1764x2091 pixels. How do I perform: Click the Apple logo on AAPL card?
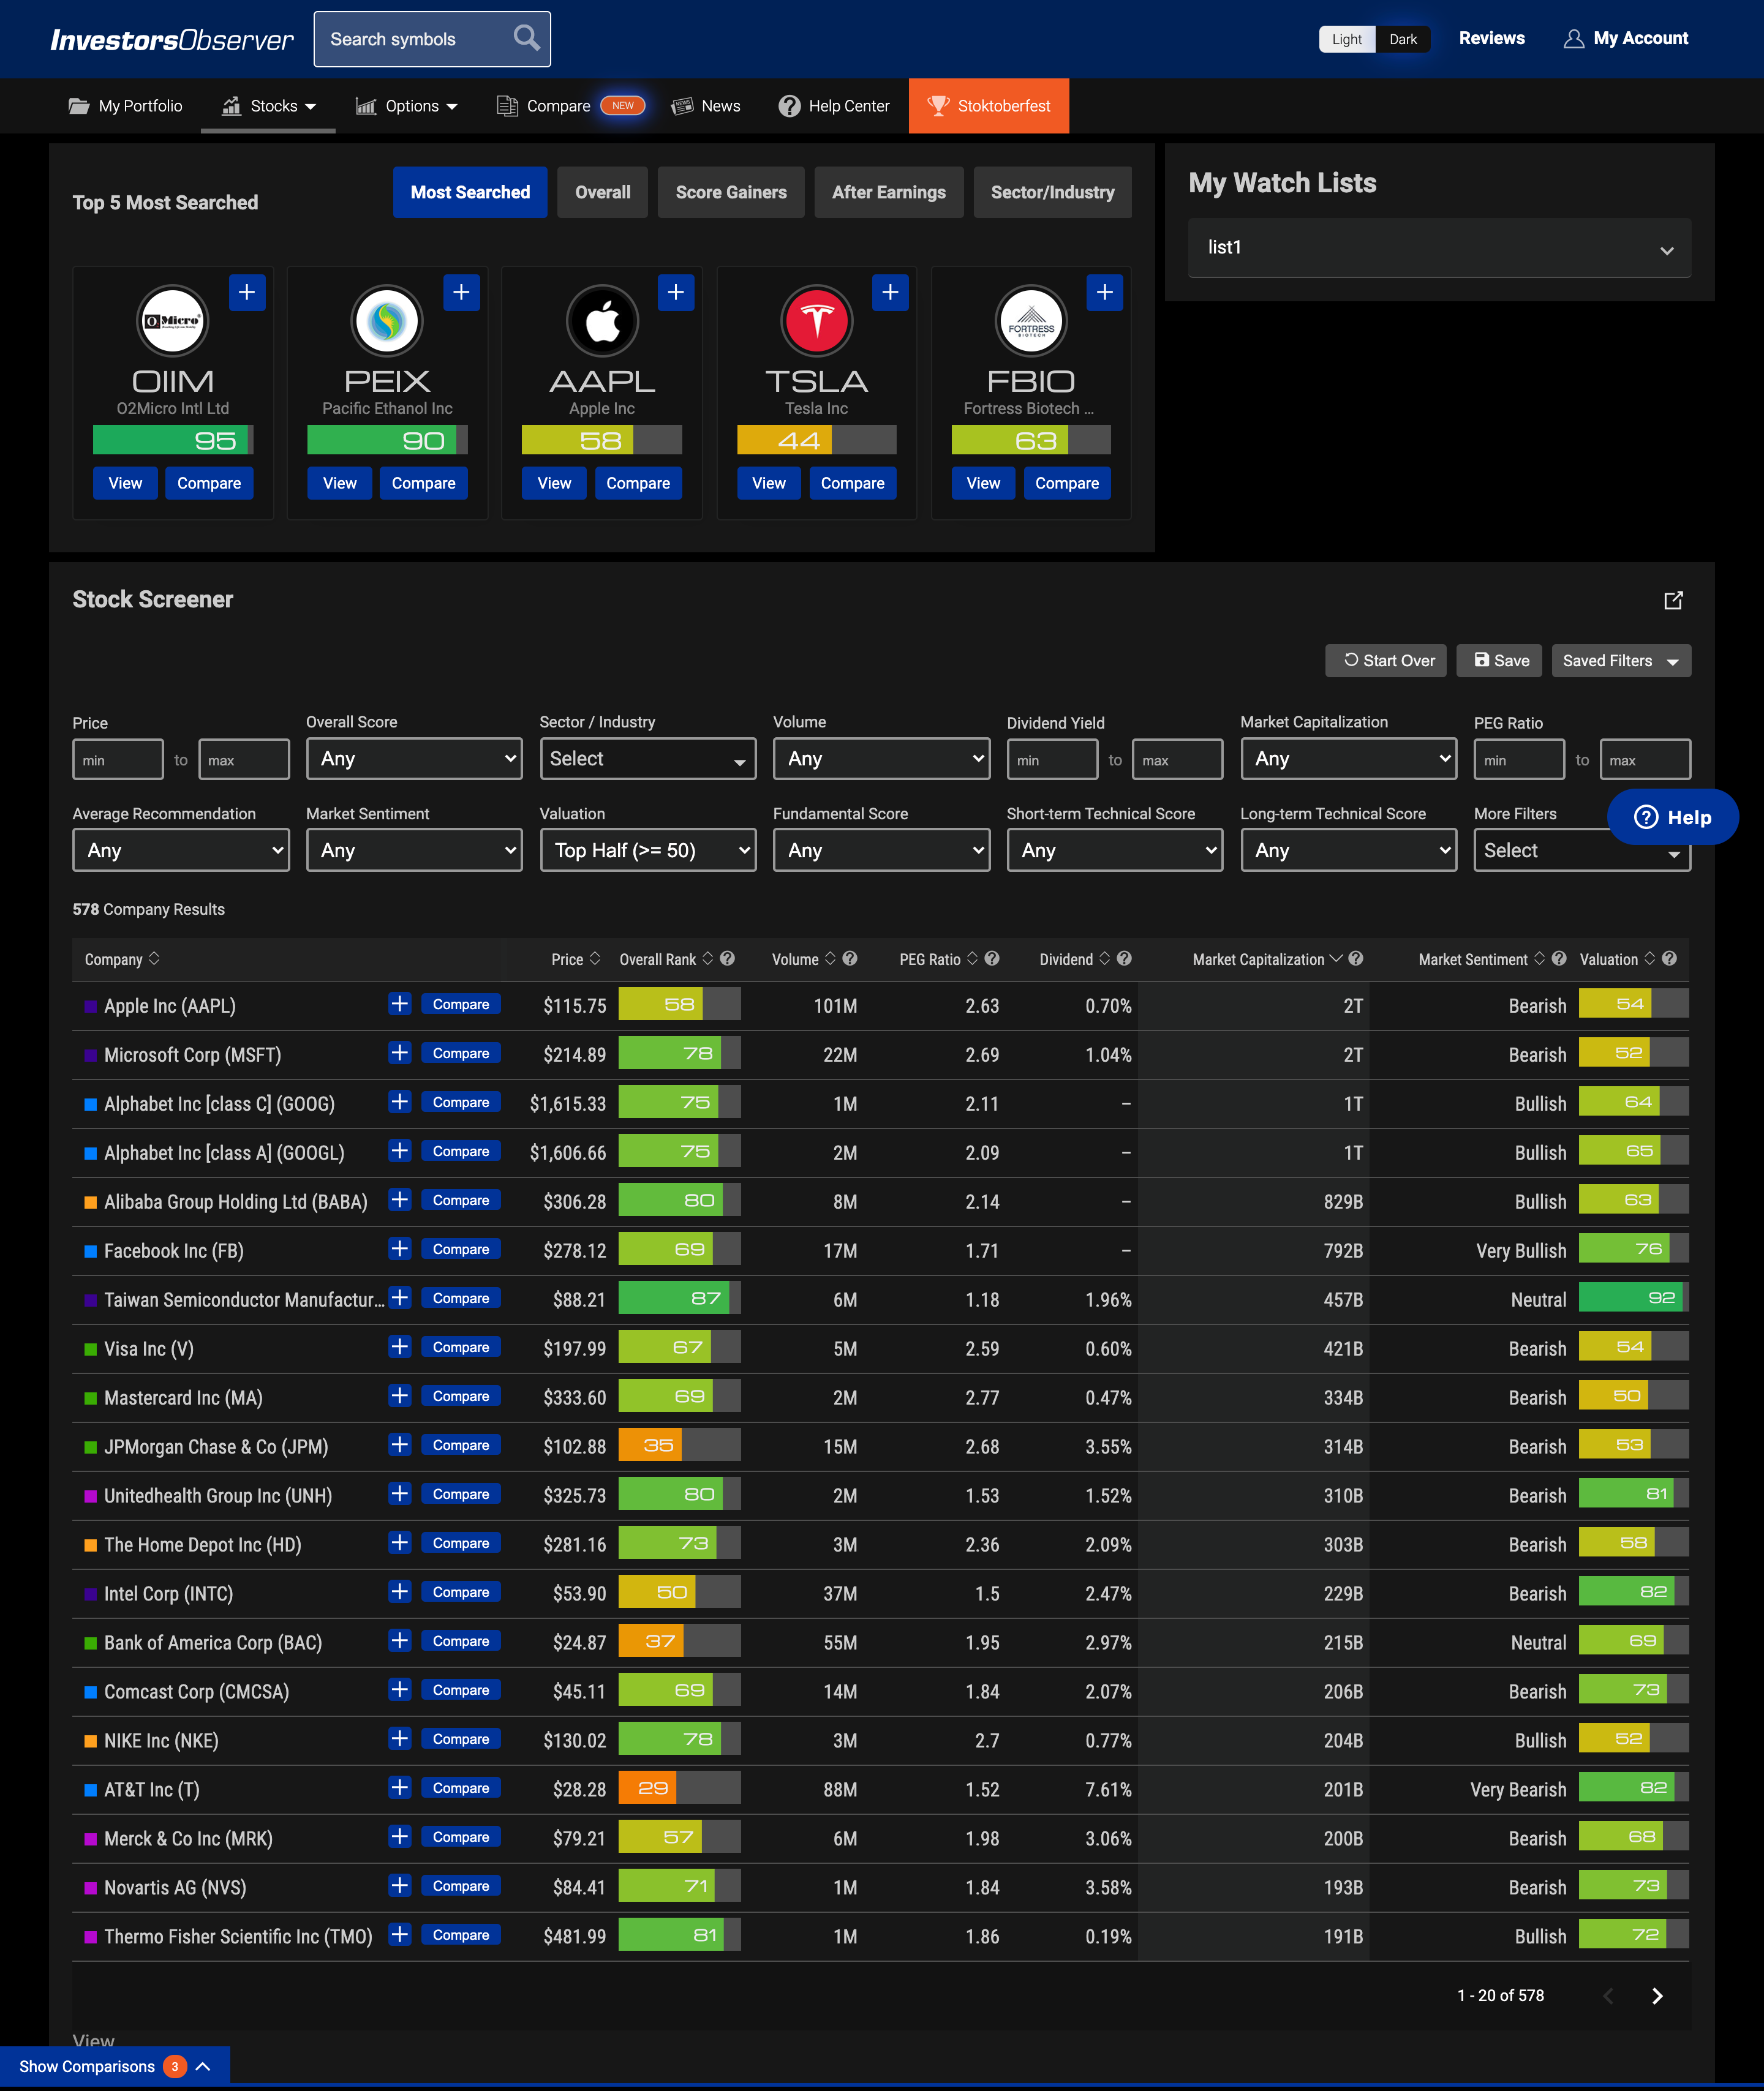click(602, 321)
